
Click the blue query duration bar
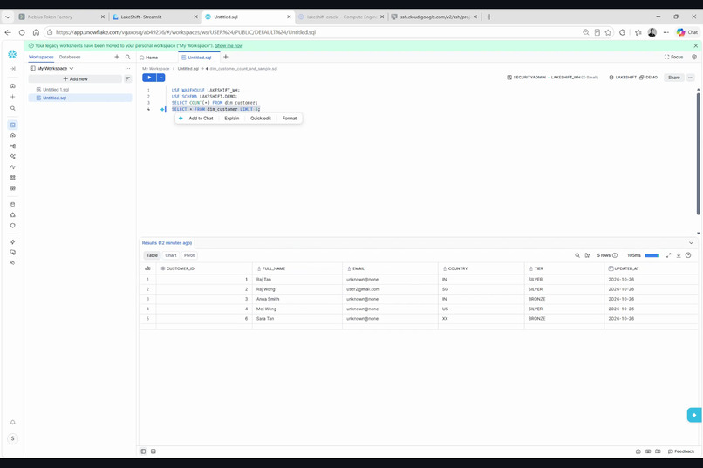pos(652,255)
